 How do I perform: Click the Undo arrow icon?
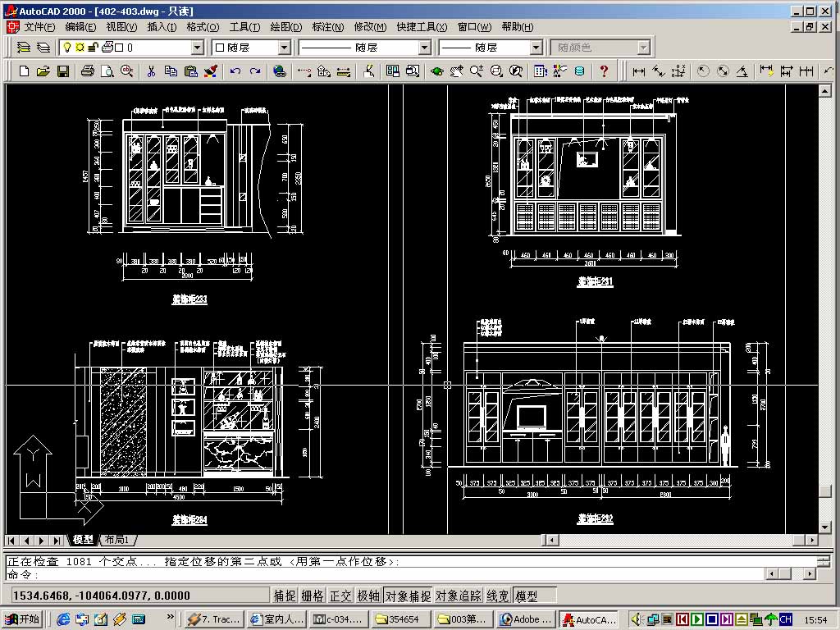(x=235, y=71)
